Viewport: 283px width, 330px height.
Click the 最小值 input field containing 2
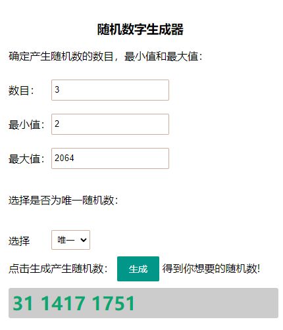(110, 124)
